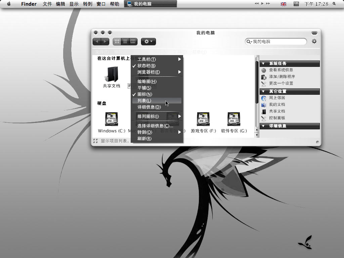Select 缩略图(H) view option

[157, 81]
